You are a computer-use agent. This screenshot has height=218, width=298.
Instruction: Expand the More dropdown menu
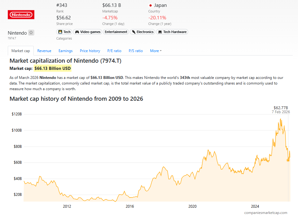coord(156,51)
